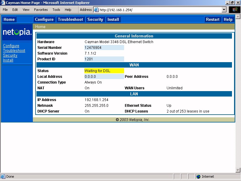Click the Product ID value 1201

pyautogui.click(x=89, y=59)
